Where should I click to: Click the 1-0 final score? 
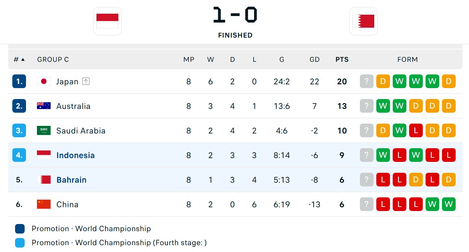pyautogui.click(x=235, y=15)
